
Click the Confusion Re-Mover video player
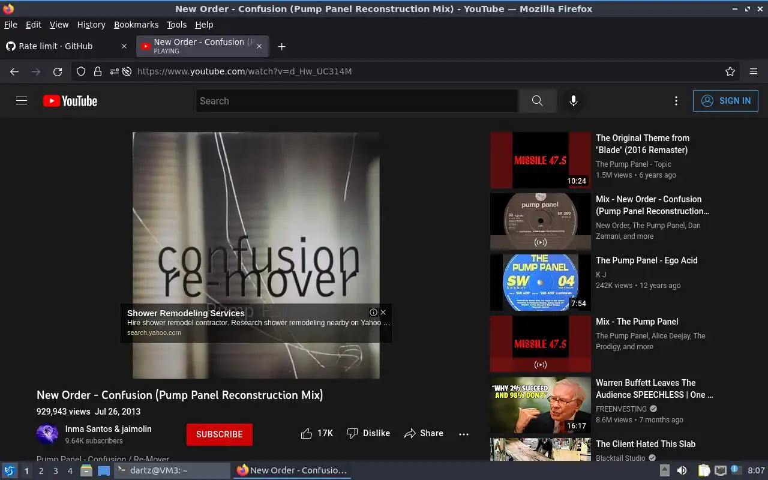coord(256,256)
